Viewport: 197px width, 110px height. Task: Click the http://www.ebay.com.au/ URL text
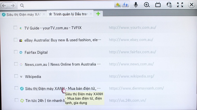(x=131, y=40)
